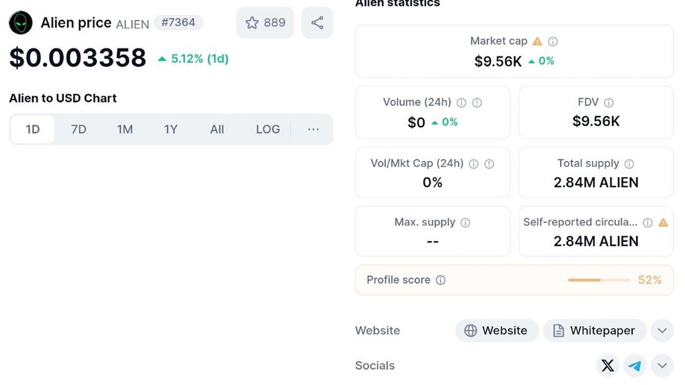Click the Market cap warning triangle icon
Viewport: 685px width, 385px height.
pyautogui.click(x=537, y=41)
